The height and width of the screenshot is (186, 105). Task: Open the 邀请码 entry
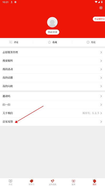52,96
